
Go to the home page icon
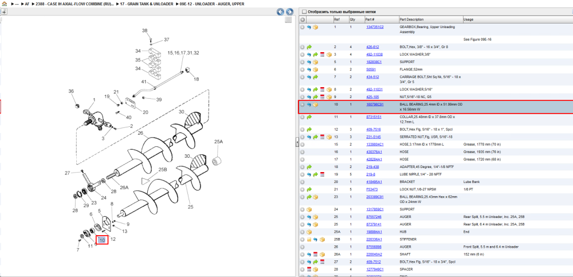[4, 3]
